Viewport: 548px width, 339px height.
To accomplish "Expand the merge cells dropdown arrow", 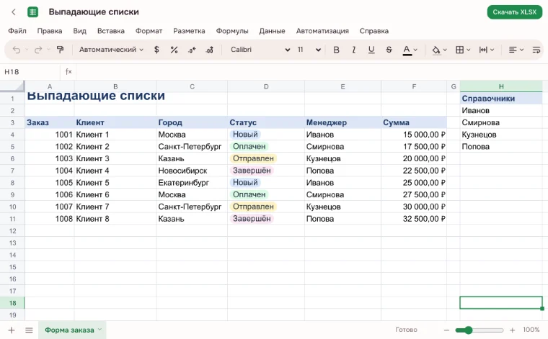I will coord(492,50).
